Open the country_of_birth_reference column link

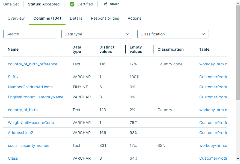[x=32, y=64]
